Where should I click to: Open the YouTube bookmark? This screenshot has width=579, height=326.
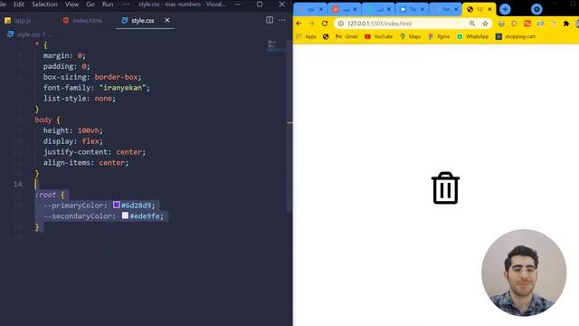(378, 36)
